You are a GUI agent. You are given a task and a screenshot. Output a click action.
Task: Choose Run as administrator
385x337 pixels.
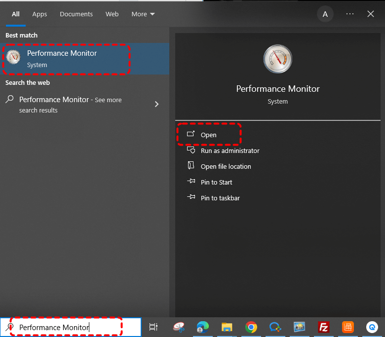point(230,150)
